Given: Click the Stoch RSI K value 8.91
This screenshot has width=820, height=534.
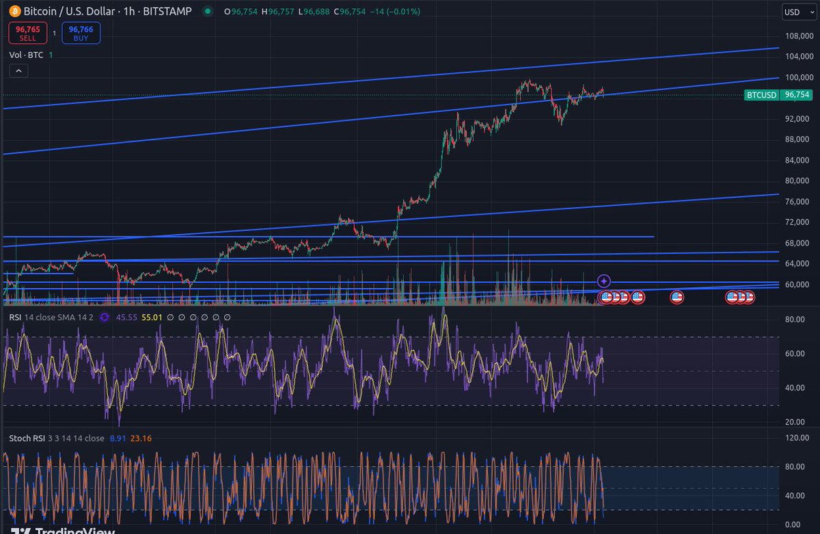Looking at the screenshot, I should click(x=118, y=438).
